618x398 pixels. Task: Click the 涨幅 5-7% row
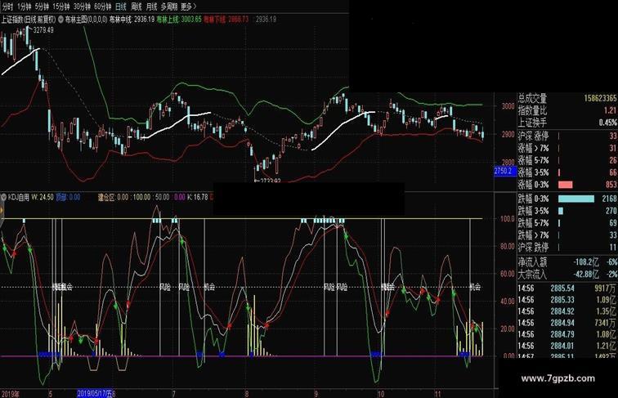(x=567, y=160)
